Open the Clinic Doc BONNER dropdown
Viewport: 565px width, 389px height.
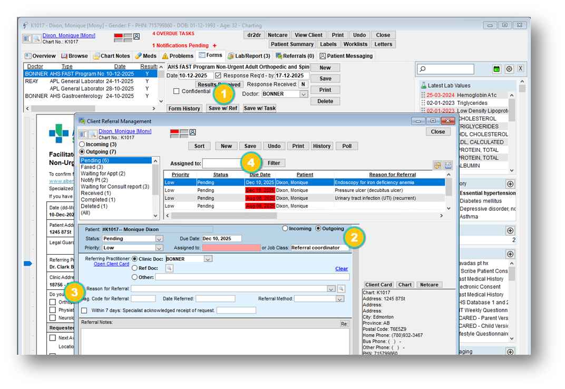tap(208, 259)
